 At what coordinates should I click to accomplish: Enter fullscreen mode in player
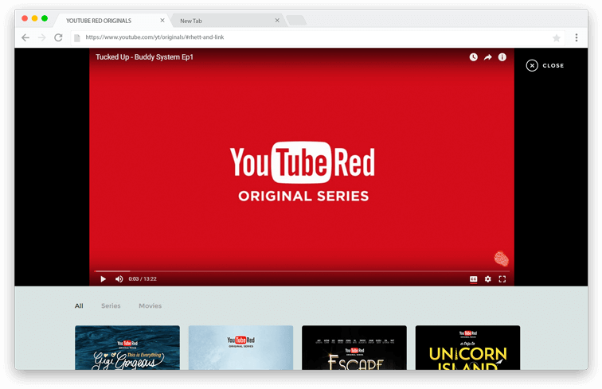click(502, 279)
